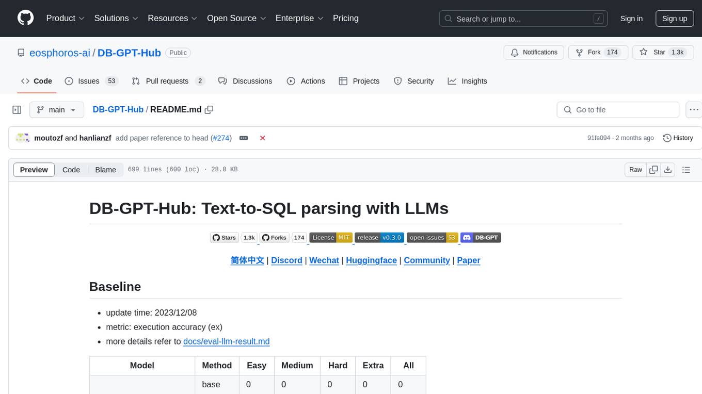Screen dimensions: 702x394
Task: Expand the Resources menu
Action: click(172, 18)
